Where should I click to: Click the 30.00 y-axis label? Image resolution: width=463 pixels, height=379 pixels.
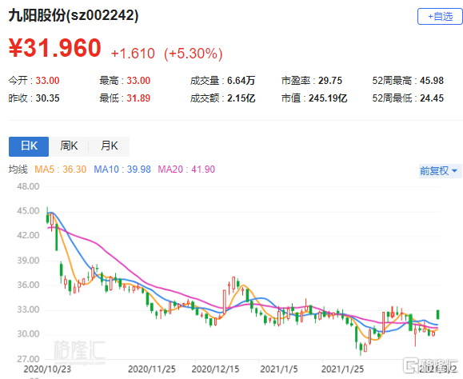[28, 334]
